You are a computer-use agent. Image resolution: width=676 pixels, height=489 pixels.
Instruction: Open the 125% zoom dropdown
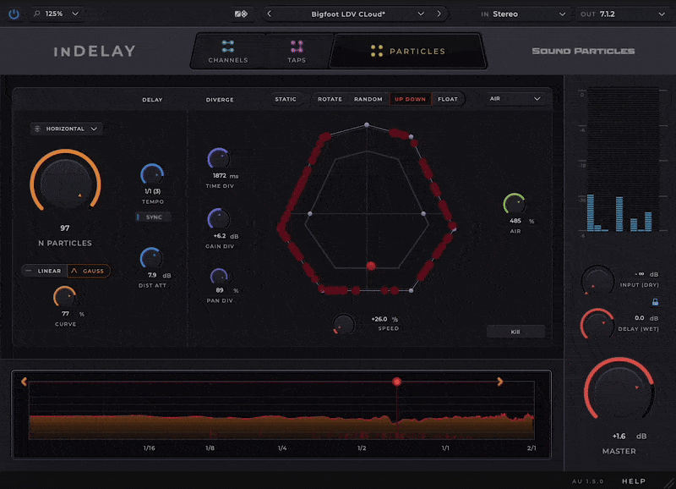click(57, 14)
